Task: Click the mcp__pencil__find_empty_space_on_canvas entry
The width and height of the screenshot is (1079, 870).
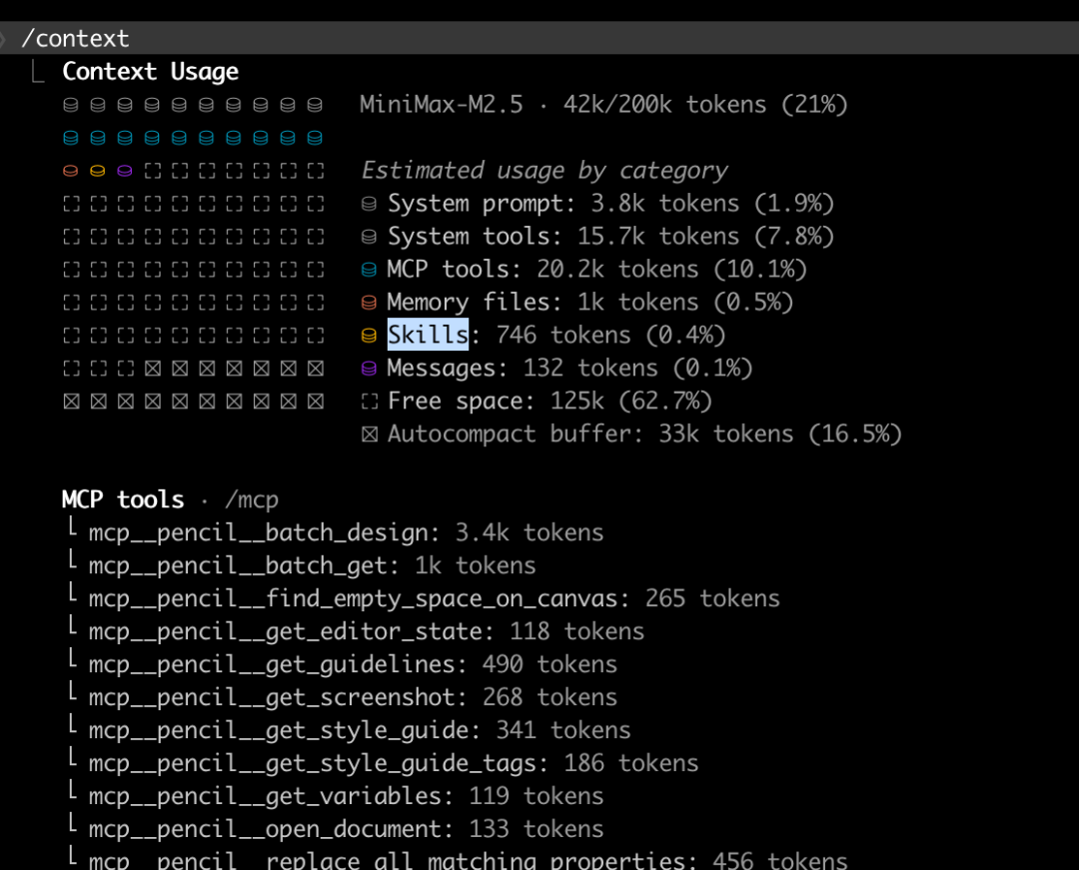Action: [x=358, y=598]
